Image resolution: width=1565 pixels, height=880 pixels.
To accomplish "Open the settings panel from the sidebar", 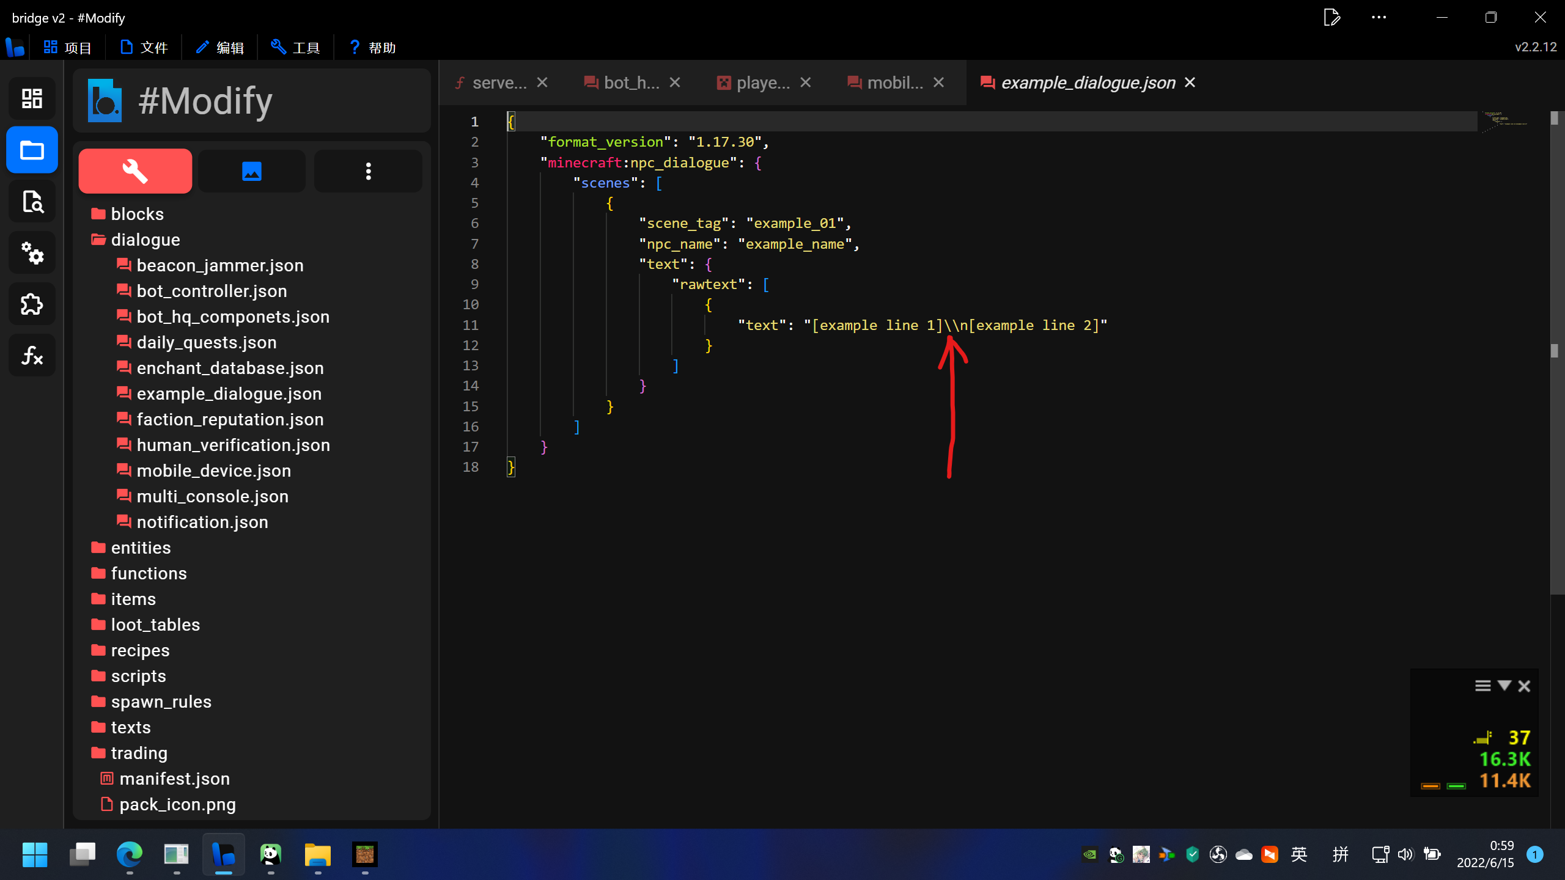I will tap(32, 252).
